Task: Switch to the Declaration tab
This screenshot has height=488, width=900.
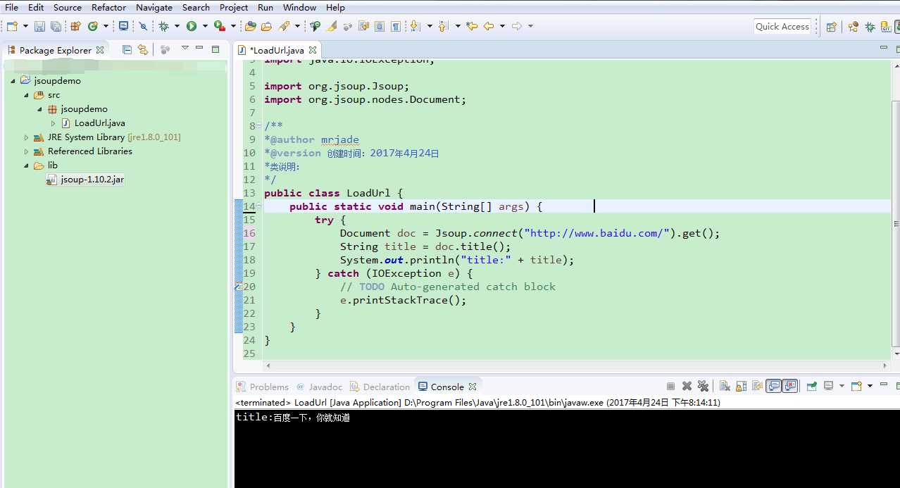Action: coord(380,387)
